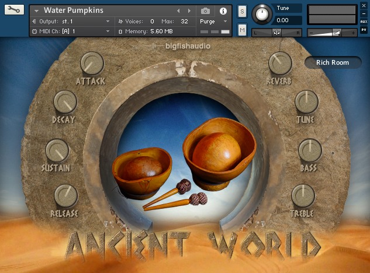Image resolution: width=370 pixels, height=273 pixels.
Task: Click the Voices count value 0
Action: 152,22
